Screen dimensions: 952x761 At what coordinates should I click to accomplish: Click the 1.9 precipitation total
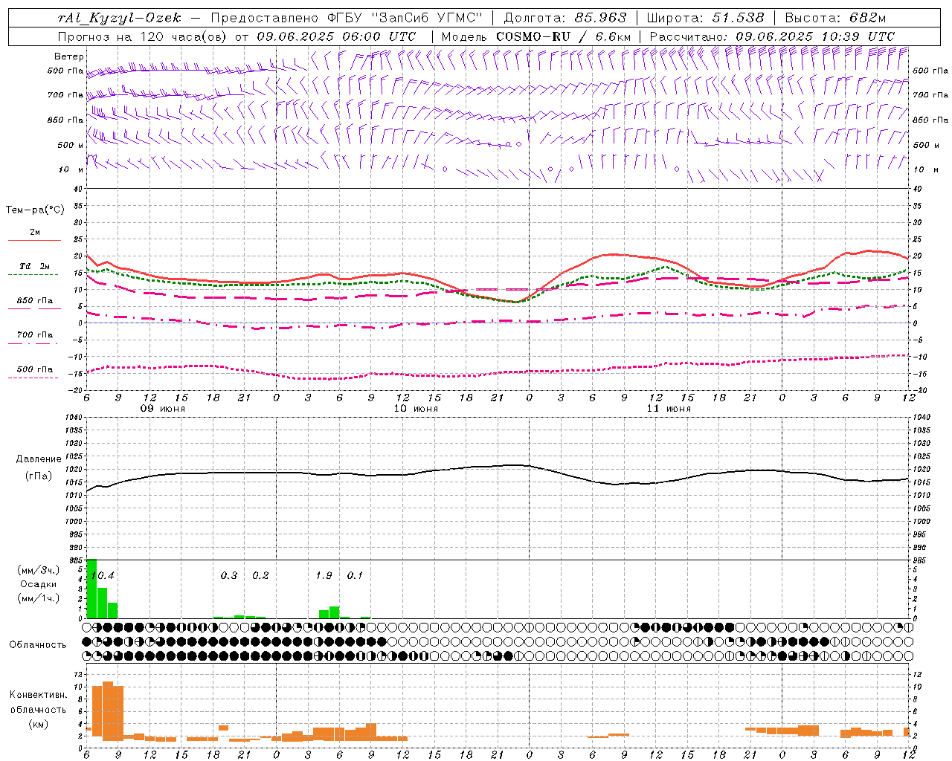(x=324, y=576)
